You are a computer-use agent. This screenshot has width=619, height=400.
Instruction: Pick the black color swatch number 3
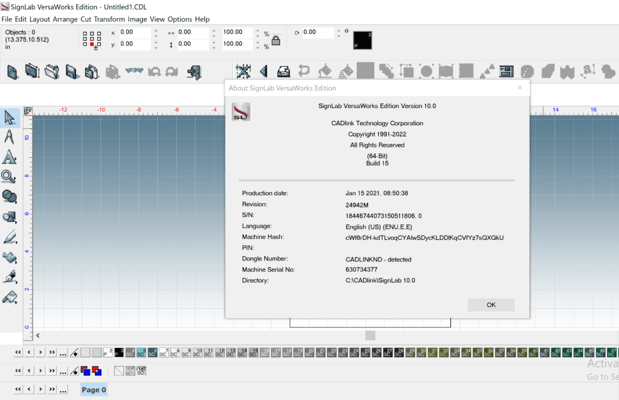119,352
